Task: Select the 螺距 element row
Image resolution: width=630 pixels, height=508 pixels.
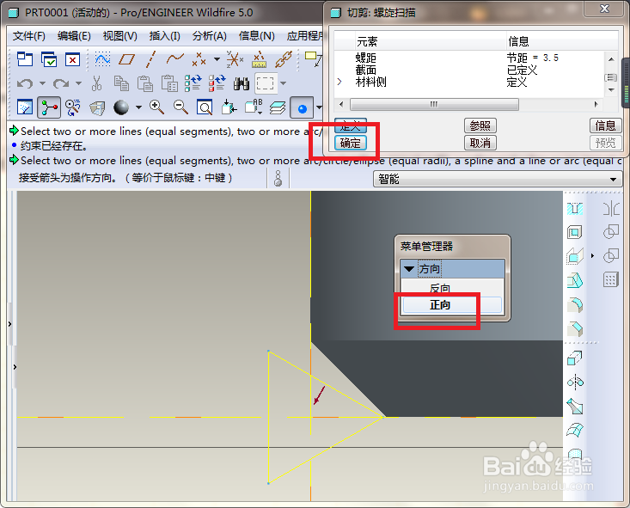Action: [x=468, y=58]
